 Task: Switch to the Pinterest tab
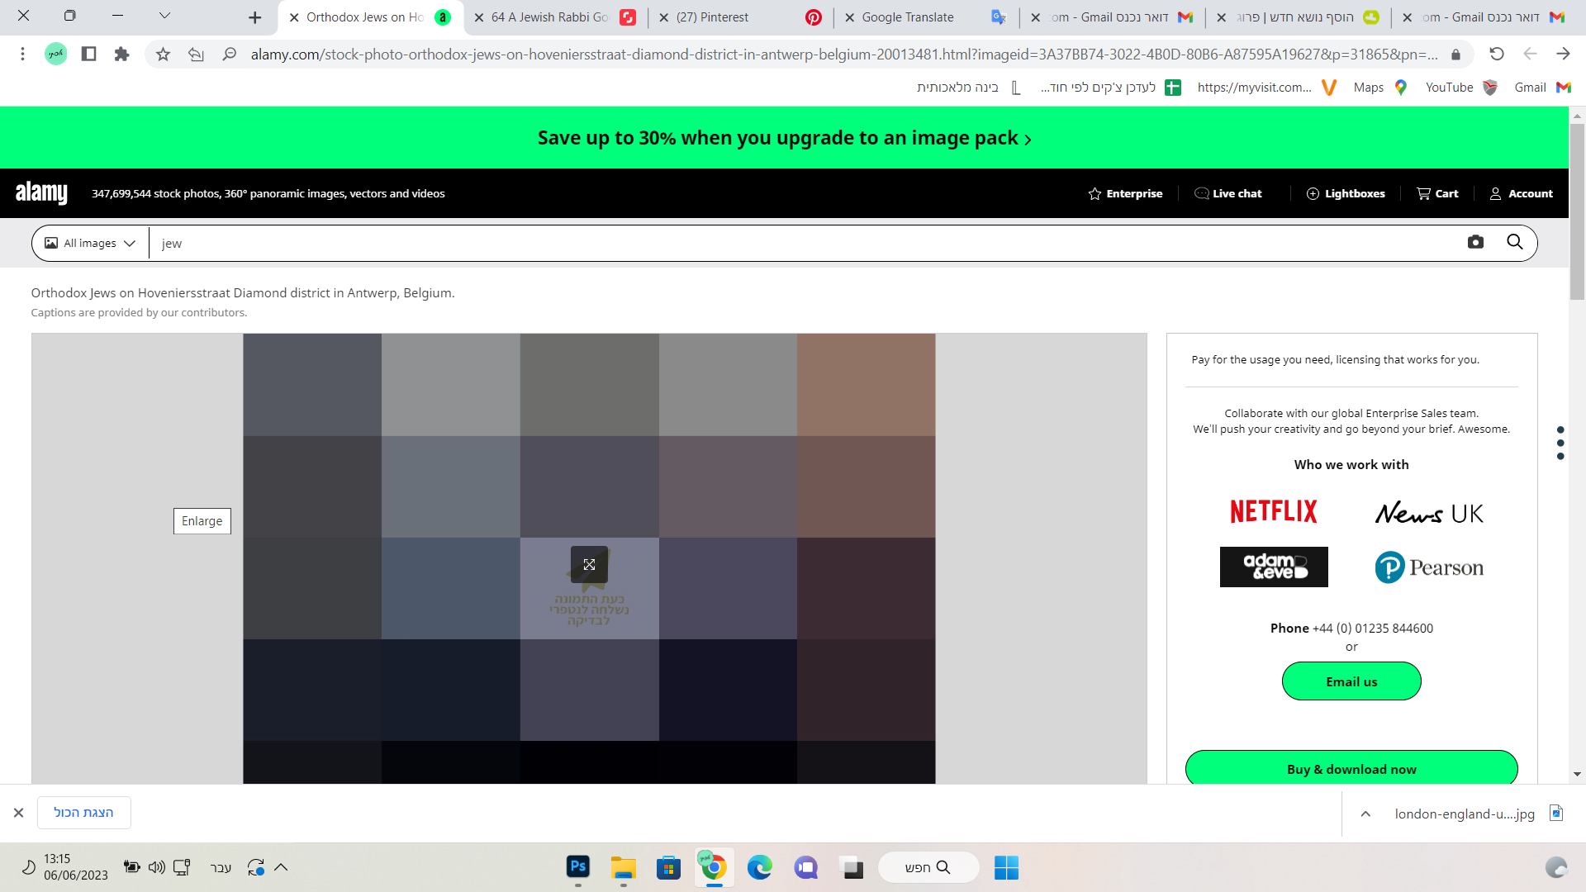[712, 17]
